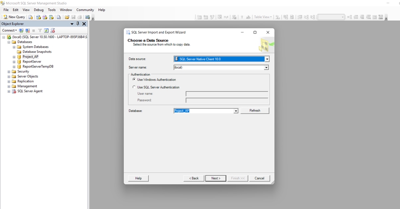Open a new Analysis Services MDX Query
The height and width of the screenshot is (209, 400).
coord(38,17)
